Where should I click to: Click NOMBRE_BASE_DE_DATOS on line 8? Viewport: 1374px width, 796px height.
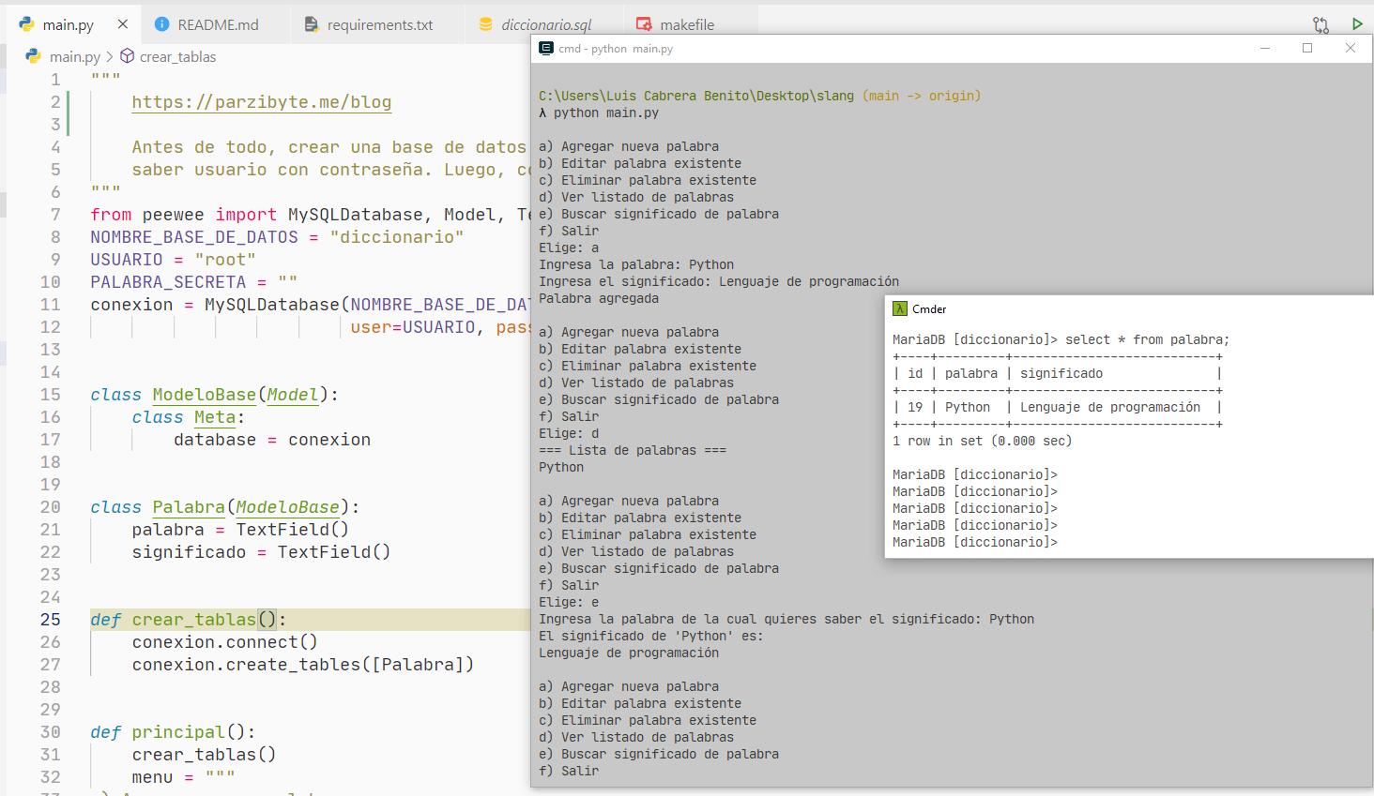point(194,237)
